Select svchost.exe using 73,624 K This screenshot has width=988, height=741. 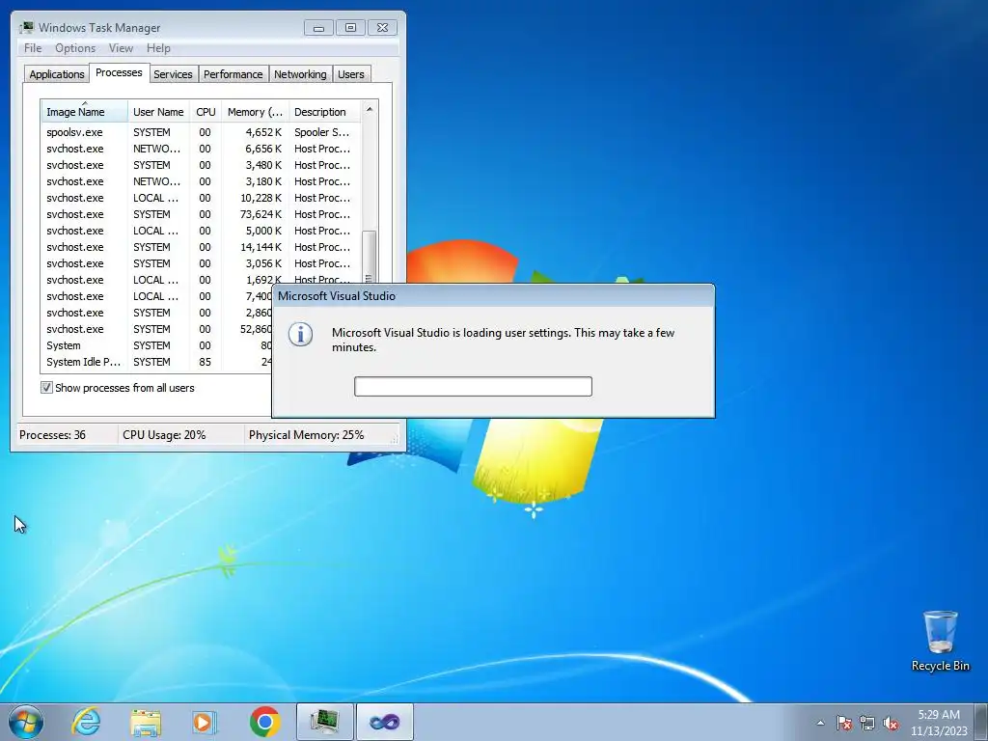tap(201, 214)
